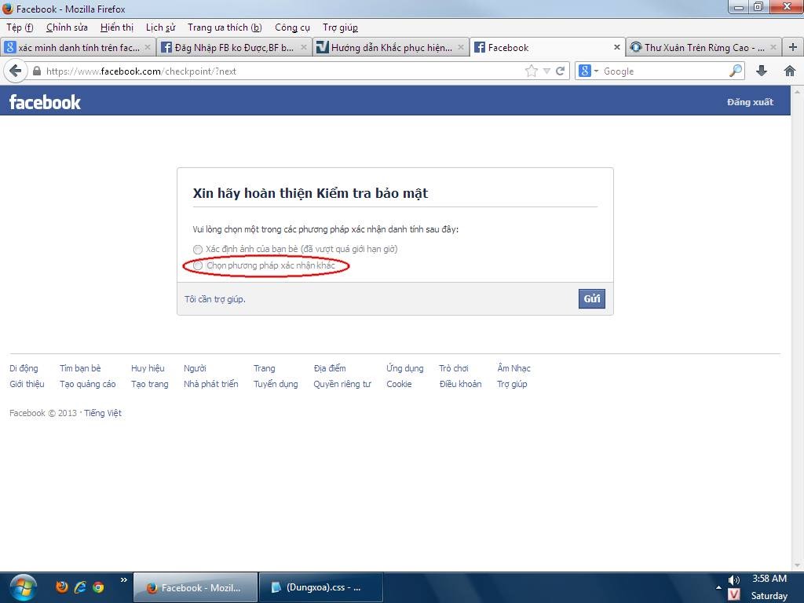Open the 'Di động' footer link
This screenshot has width=804, height=603.
click(24, 368)
